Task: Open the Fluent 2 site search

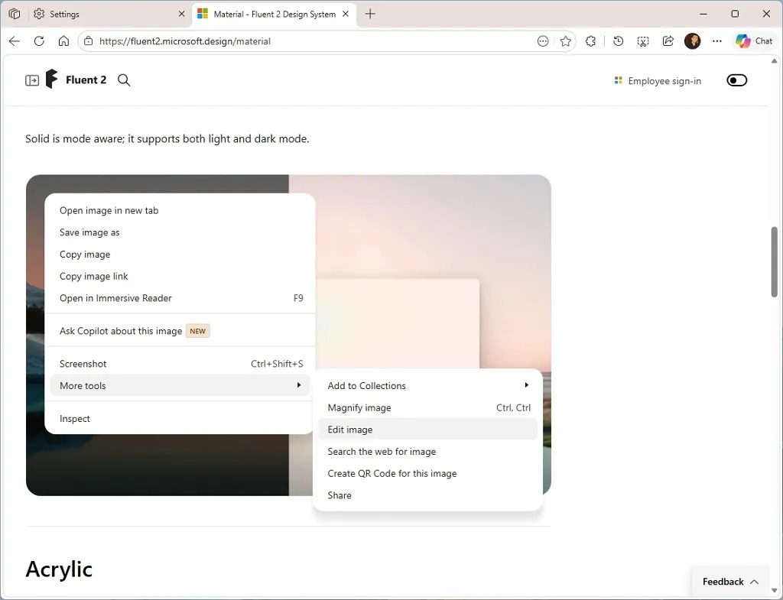Action: (124, 79)
